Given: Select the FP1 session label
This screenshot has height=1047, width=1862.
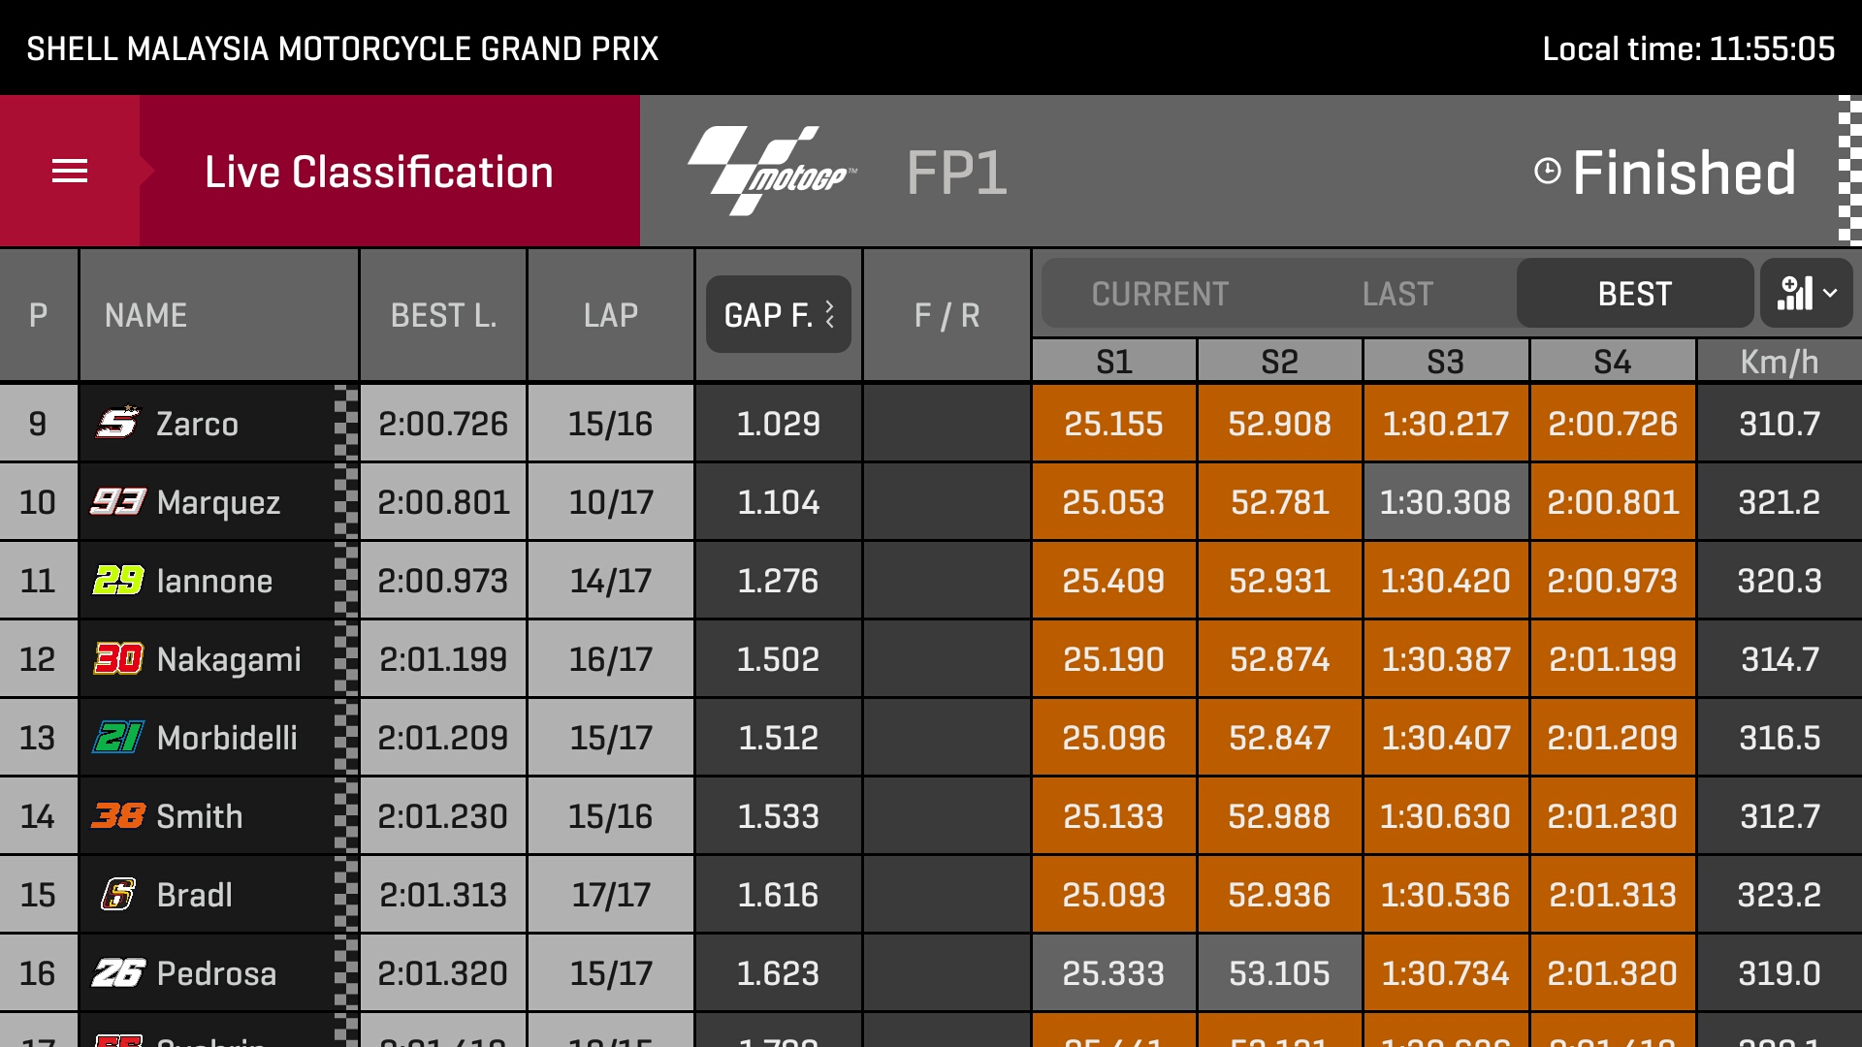Looking at the screenshot, I should [x=957, y=174].
